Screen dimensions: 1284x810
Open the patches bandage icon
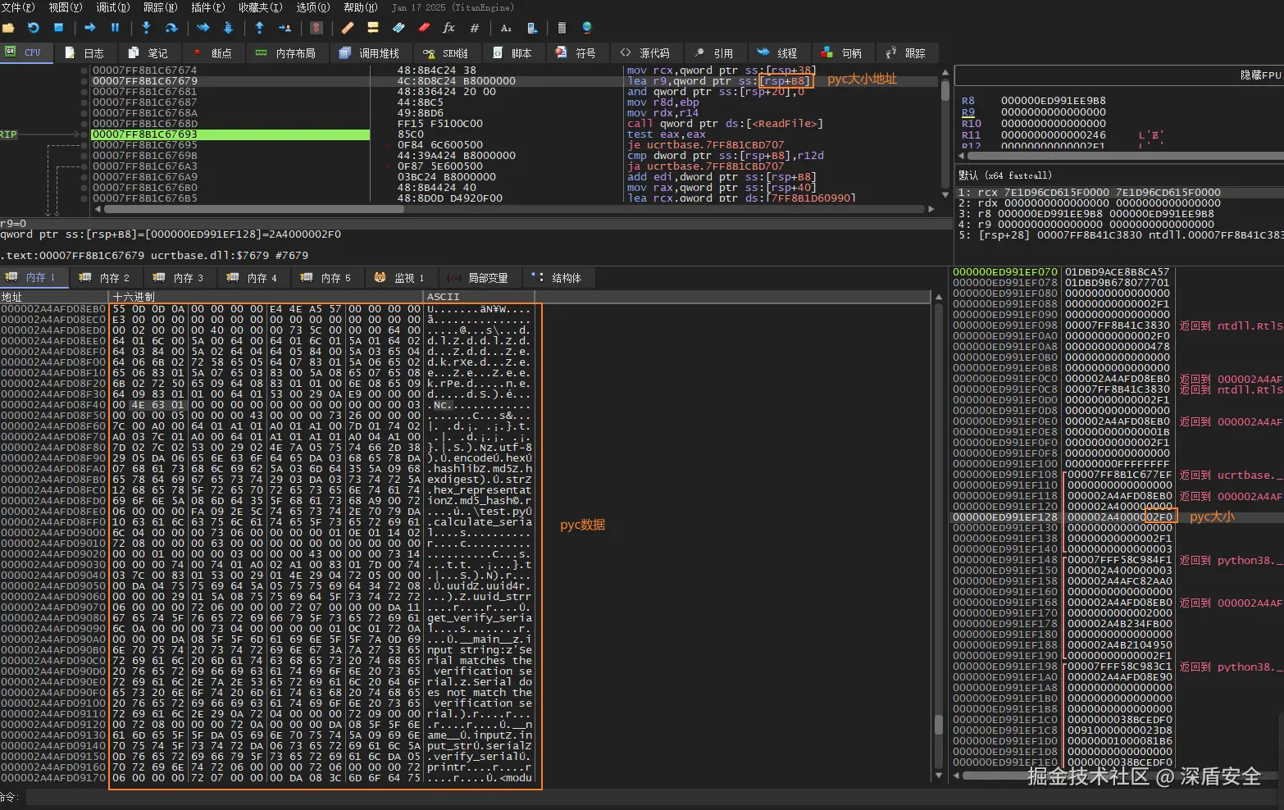(348, 28)
